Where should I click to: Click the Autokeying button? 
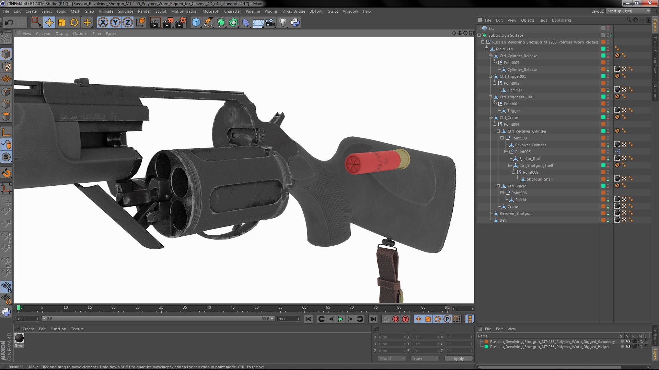click(396, 319)
